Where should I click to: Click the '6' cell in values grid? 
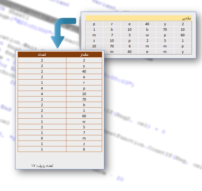130,46
